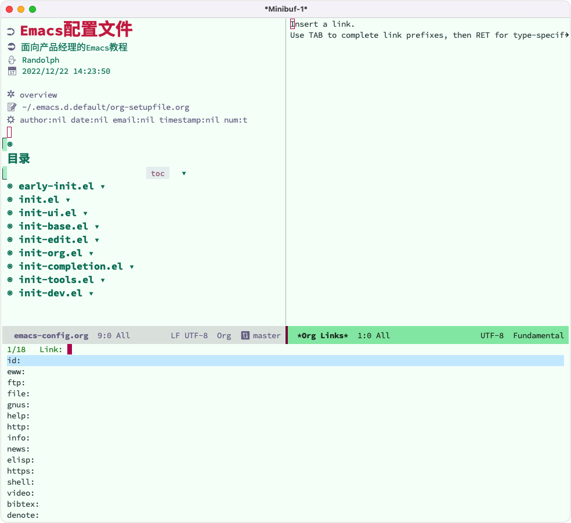The width and height of the screenshot is (571, 523).
Task: Expand the init.el heading arrow
Action: (x=68, y=200)
